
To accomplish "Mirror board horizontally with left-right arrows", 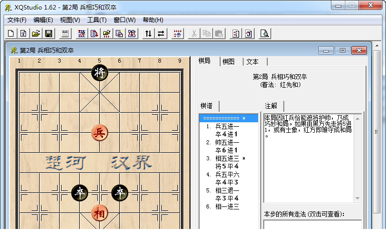I will tap(161, 34).
